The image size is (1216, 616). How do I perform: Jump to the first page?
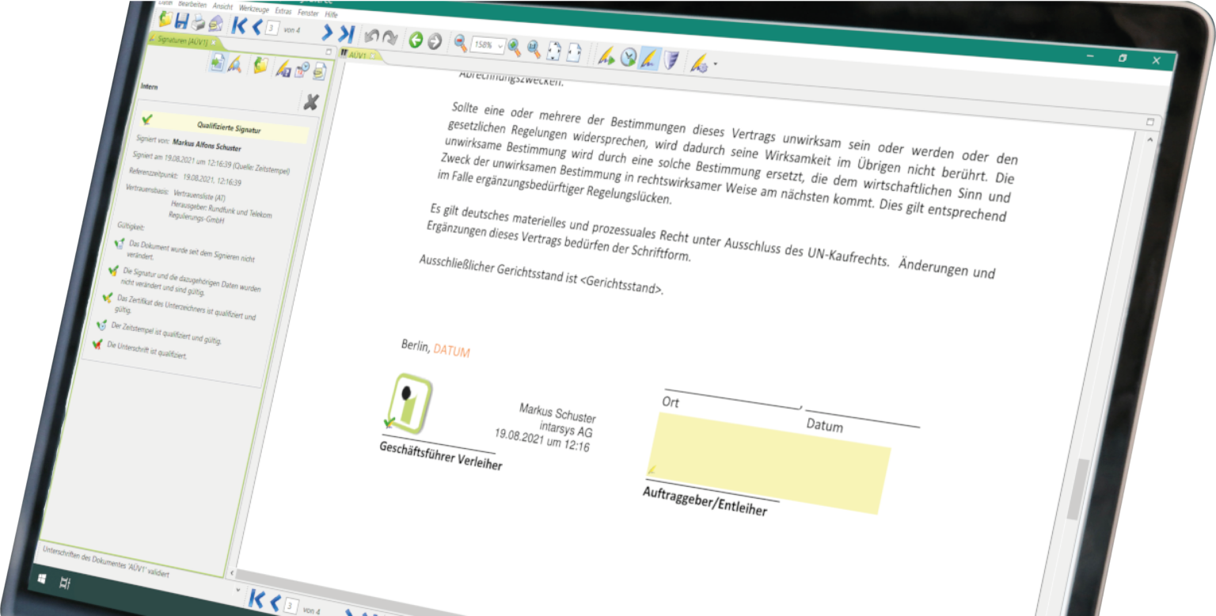(239, 25)
